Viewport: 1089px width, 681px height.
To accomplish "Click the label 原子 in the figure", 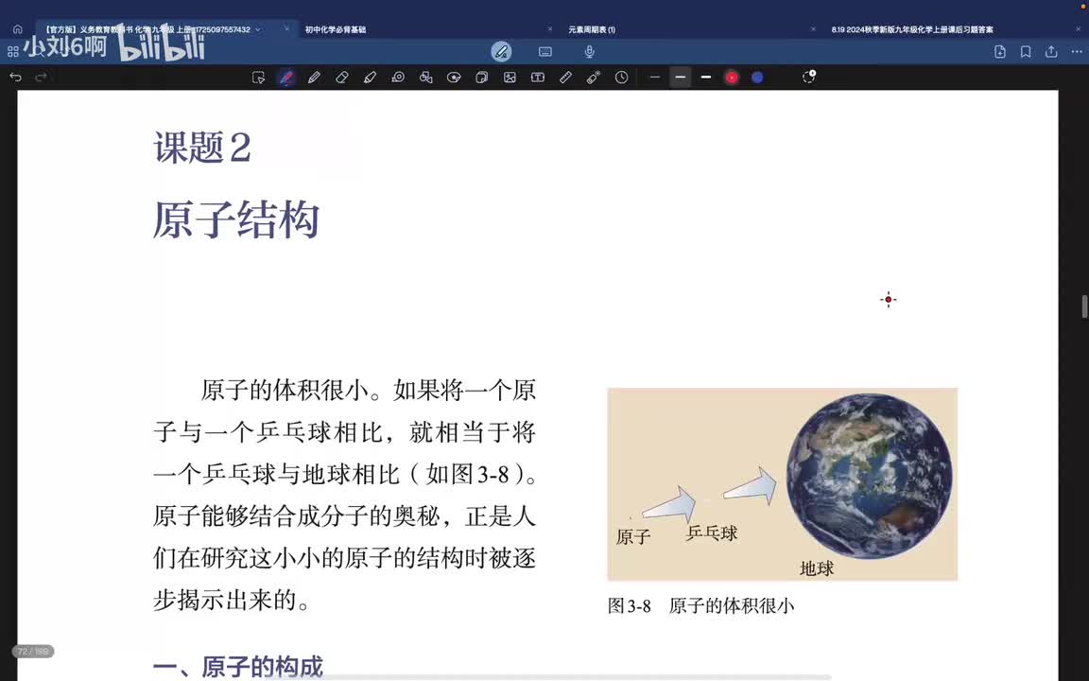I will (x=632, y=536).
